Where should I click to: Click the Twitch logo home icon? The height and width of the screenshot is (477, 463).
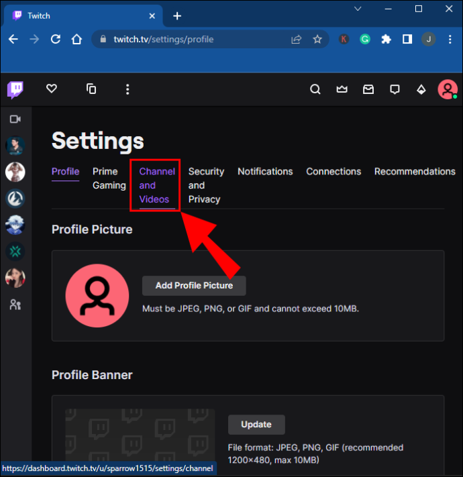click(x=15, y=90)
